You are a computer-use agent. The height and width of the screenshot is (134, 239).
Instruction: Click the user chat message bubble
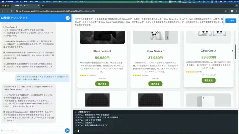pos(42,78)
